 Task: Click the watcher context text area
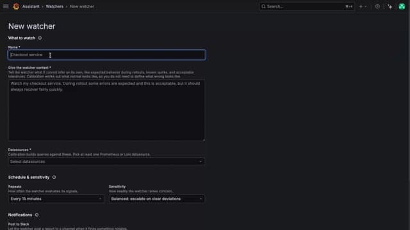click(107, 111)
